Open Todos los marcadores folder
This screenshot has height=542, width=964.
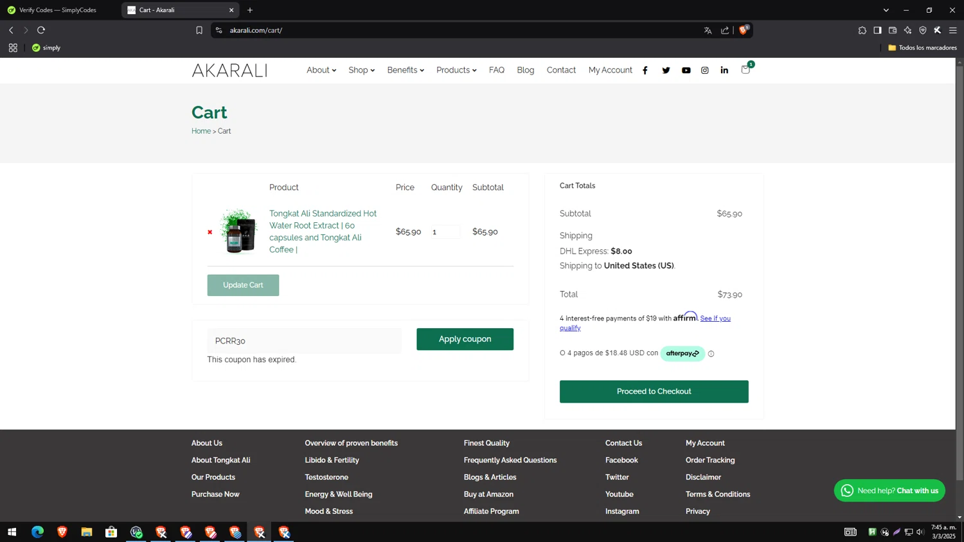[922, 48]
